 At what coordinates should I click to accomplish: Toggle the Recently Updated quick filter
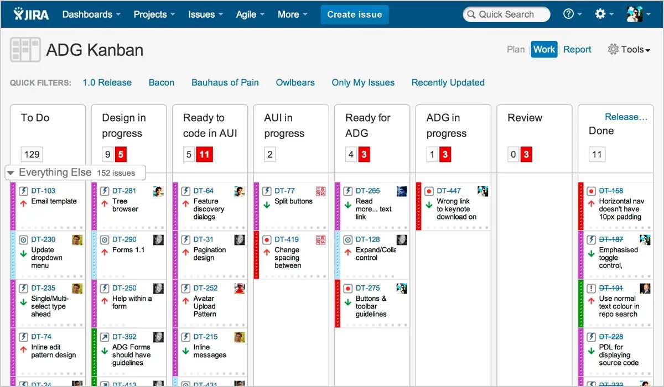click(x=448, y=82)
